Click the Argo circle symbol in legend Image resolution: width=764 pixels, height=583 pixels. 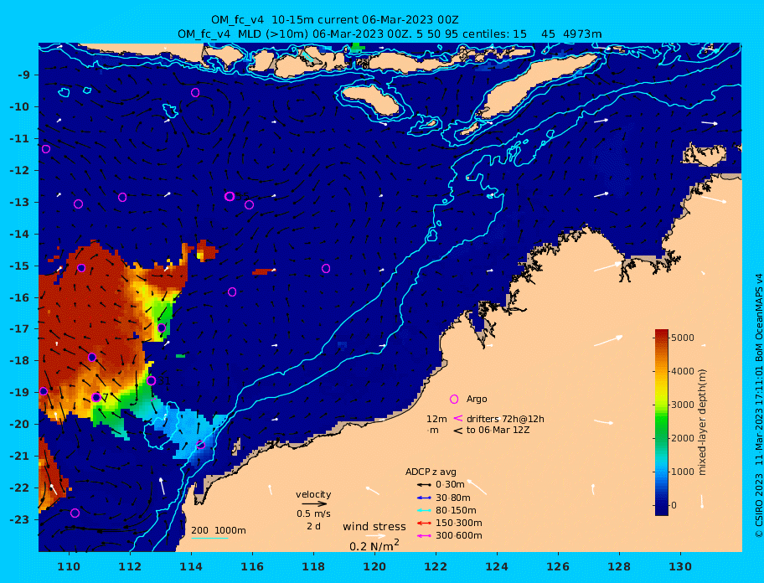tap(454, 400)
